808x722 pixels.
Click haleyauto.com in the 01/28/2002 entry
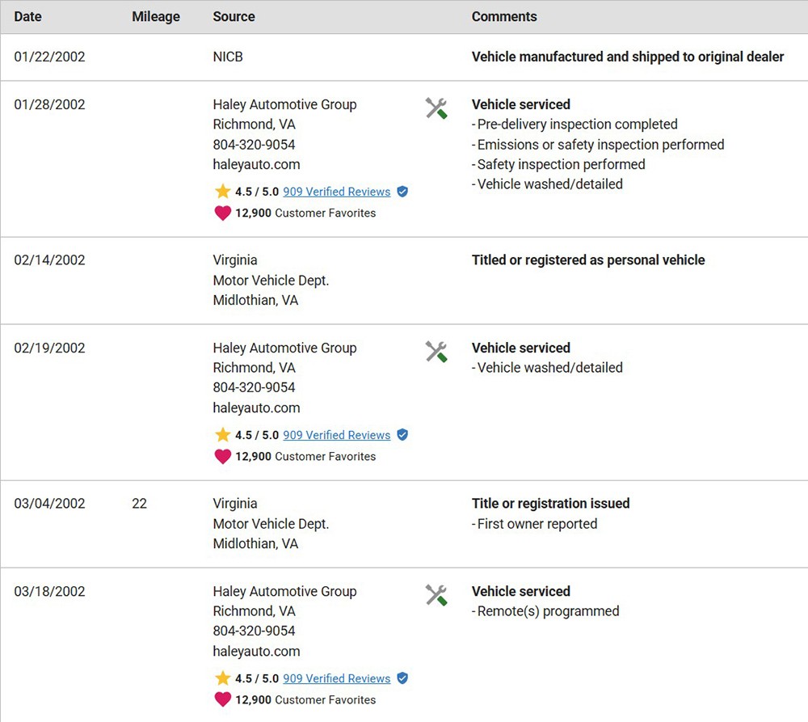coord(256,164)
